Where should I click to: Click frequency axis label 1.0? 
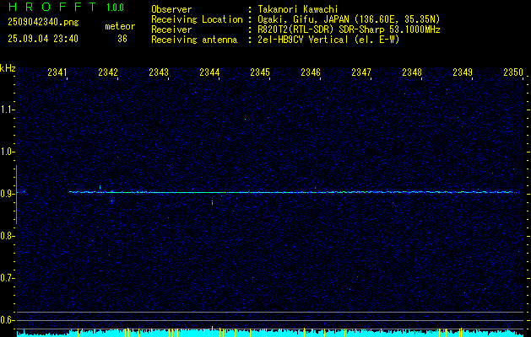pos(7,152)
